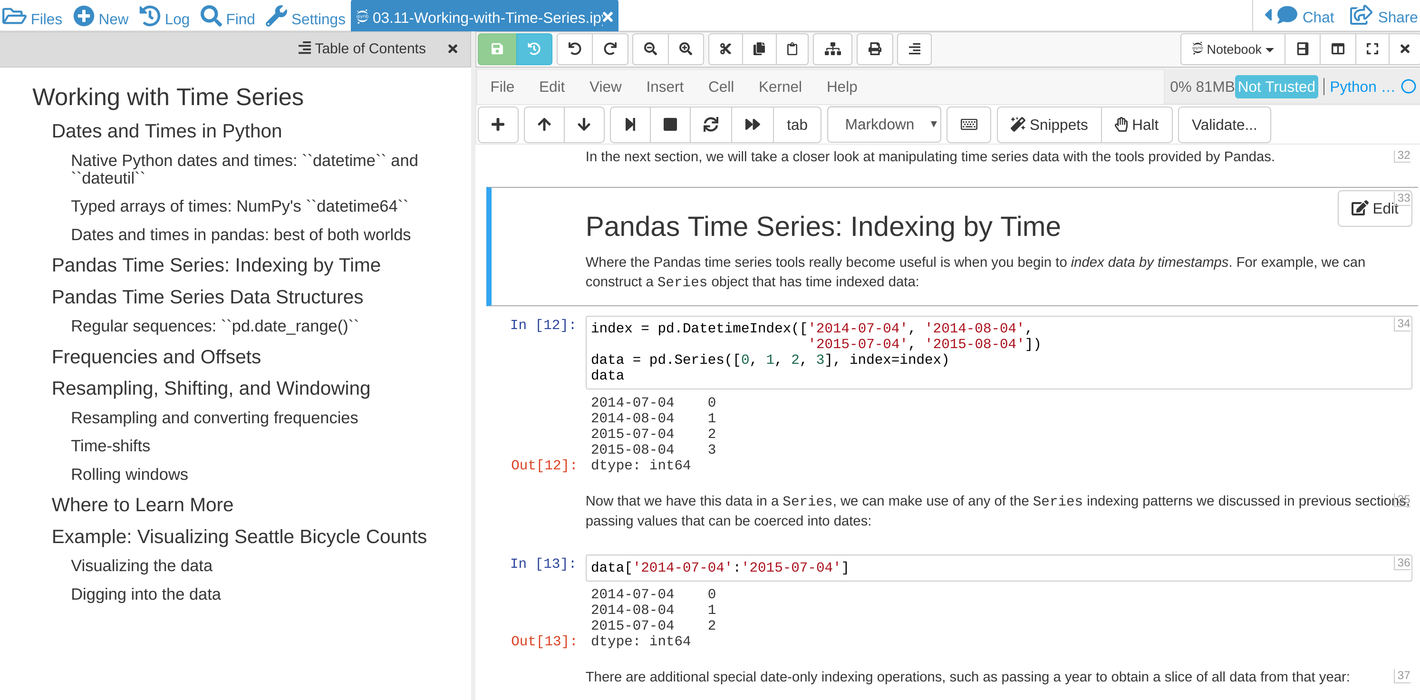Open the Notebook view dropdown
Viewport: 1420px width, 700px height.
(1231, 49)
